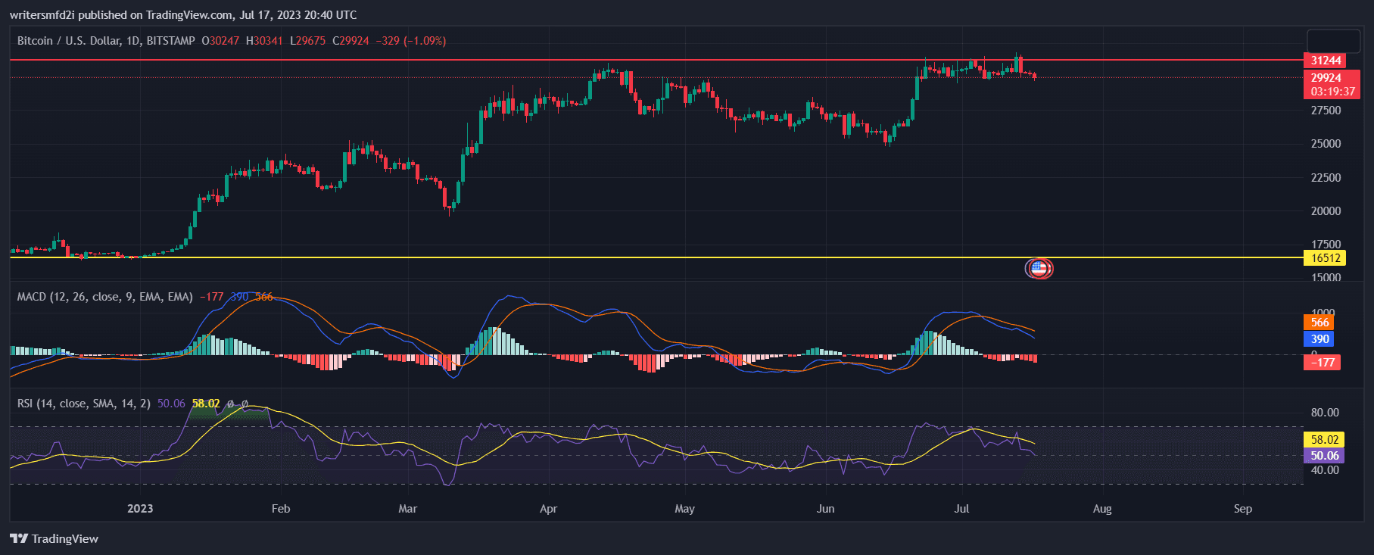Click the US flag economic event icon
This screenshot has width=1374, height=555.
[1039, 268]
